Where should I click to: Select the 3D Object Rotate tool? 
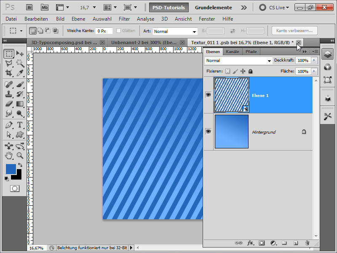pos(9,146)
